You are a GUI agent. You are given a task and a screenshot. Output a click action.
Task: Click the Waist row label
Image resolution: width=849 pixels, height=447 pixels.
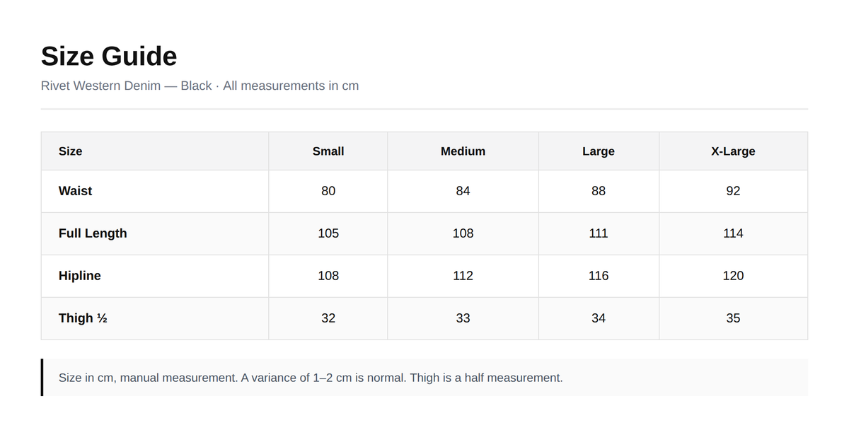pyautogui.click(x=75, y=191)
